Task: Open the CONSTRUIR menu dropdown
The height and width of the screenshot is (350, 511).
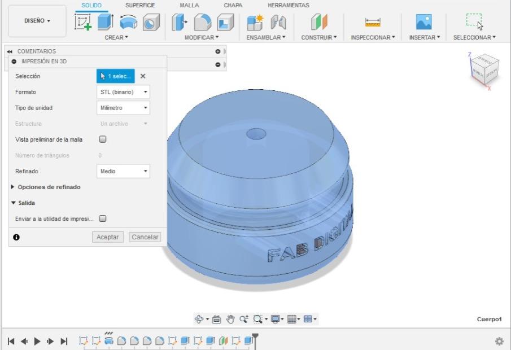Action: (x=319, y=37)
